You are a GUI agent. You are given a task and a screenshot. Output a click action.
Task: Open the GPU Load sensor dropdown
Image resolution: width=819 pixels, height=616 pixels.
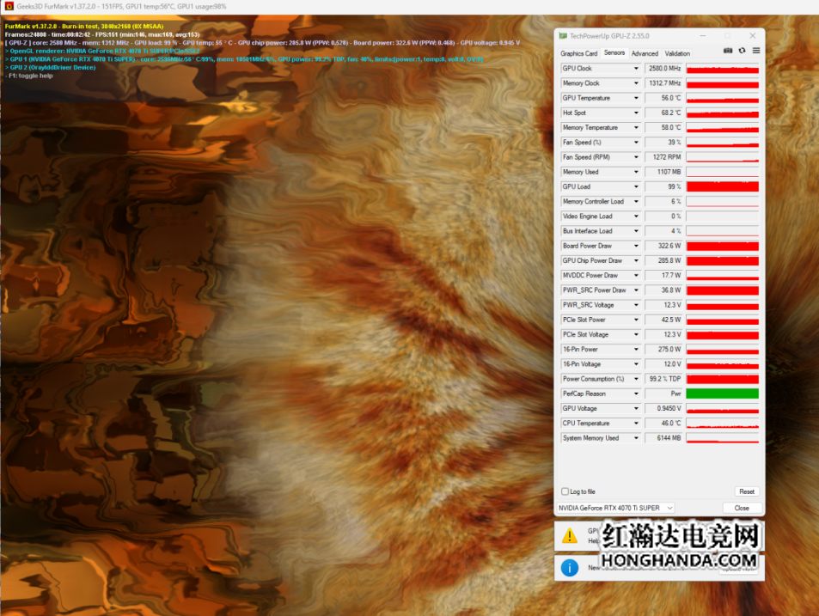click(636, 187)
